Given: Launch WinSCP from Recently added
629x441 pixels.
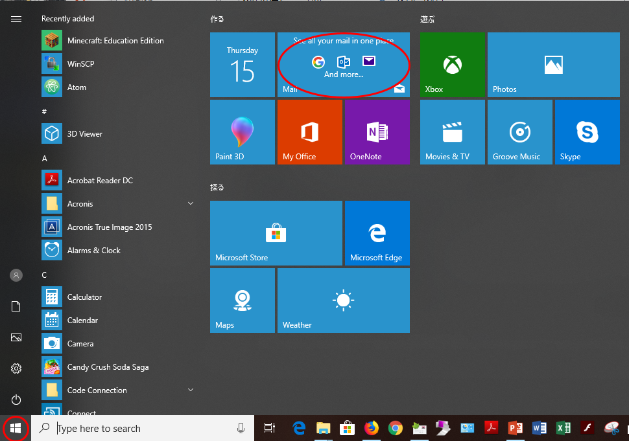Looking at the screenshot, I should tap(119, 63).
